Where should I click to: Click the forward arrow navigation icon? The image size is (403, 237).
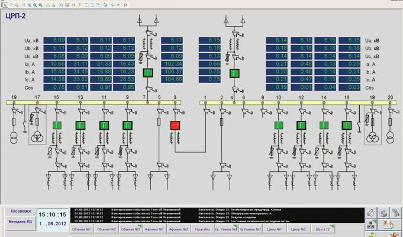(118, 4)
